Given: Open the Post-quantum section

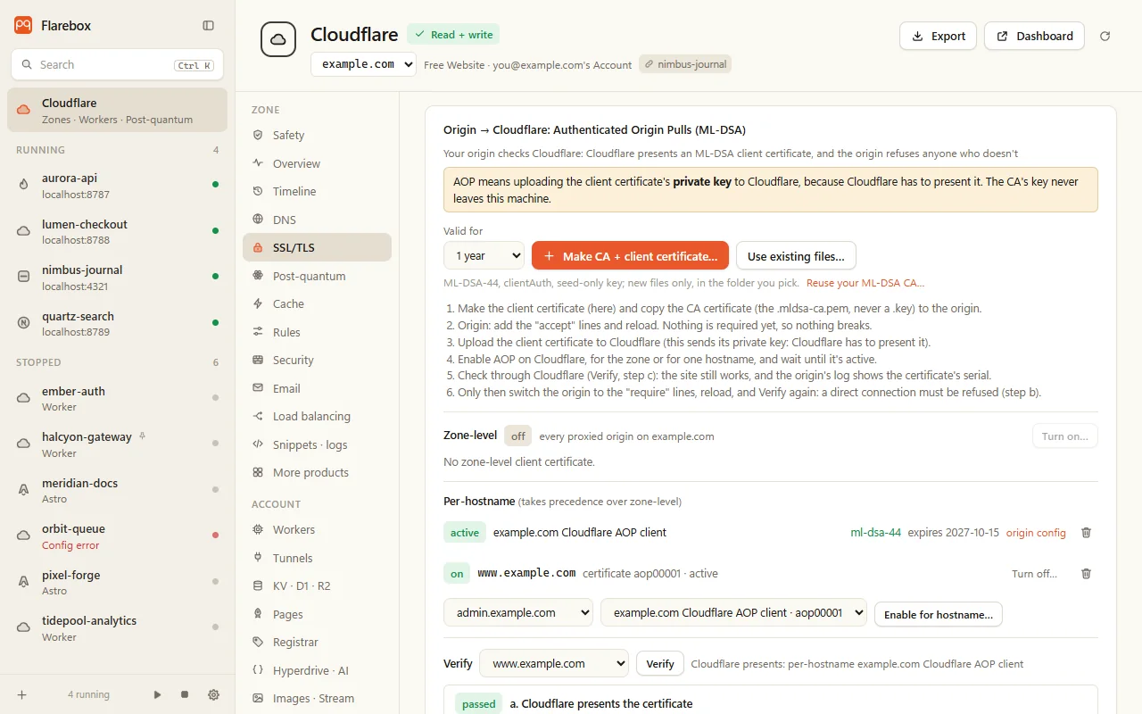Looking at the screenshot, I should [317, 276].
